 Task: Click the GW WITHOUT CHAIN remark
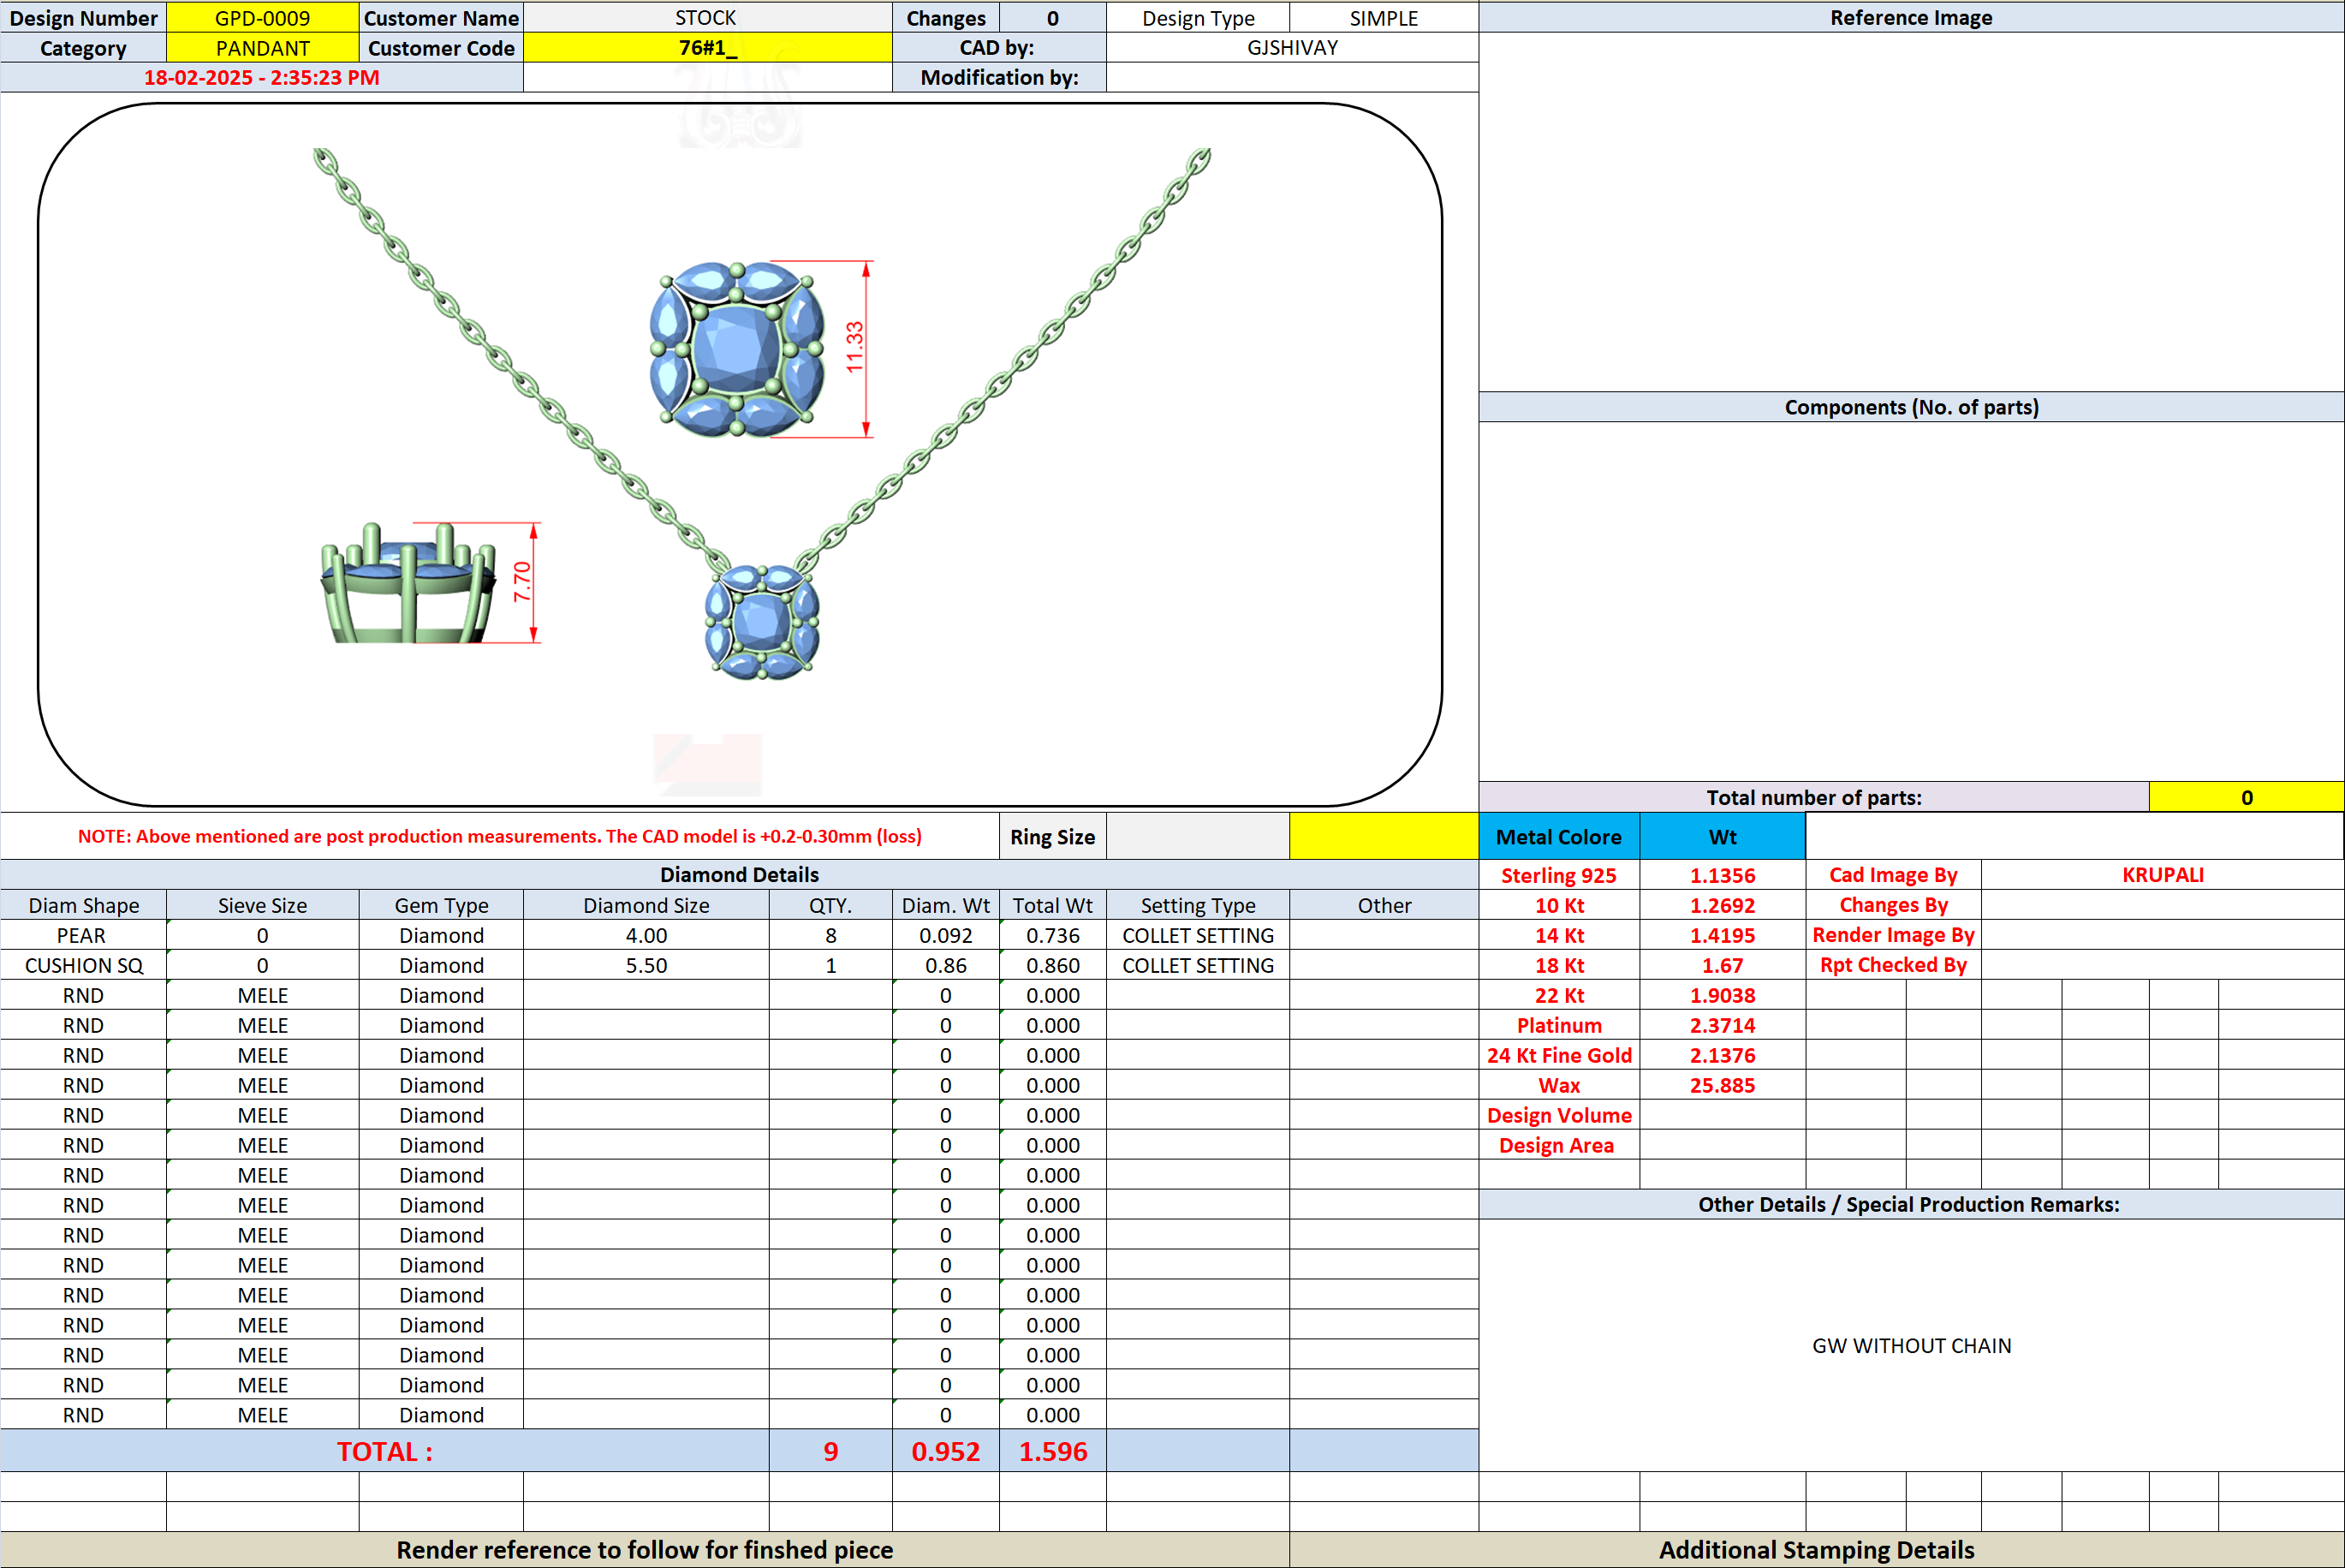(1910, 1346)
